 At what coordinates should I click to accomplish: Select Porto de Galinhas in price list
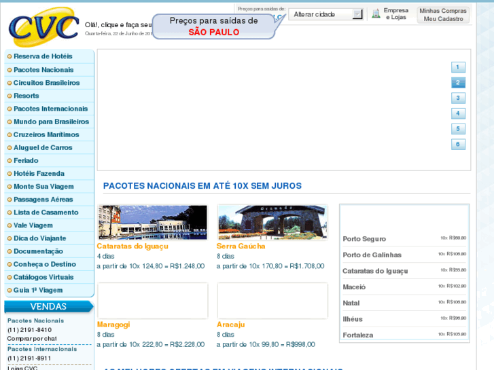(x=372, y=255)
